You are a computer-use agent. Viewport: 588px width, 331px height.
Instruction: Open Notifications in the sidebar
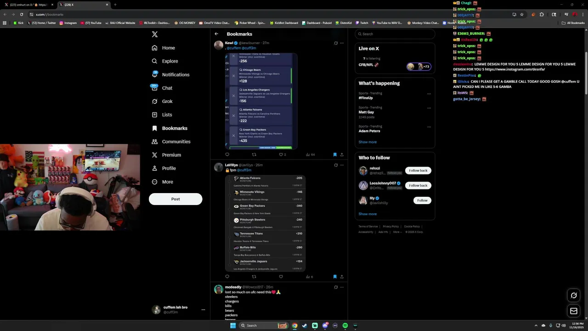point(170,74)
